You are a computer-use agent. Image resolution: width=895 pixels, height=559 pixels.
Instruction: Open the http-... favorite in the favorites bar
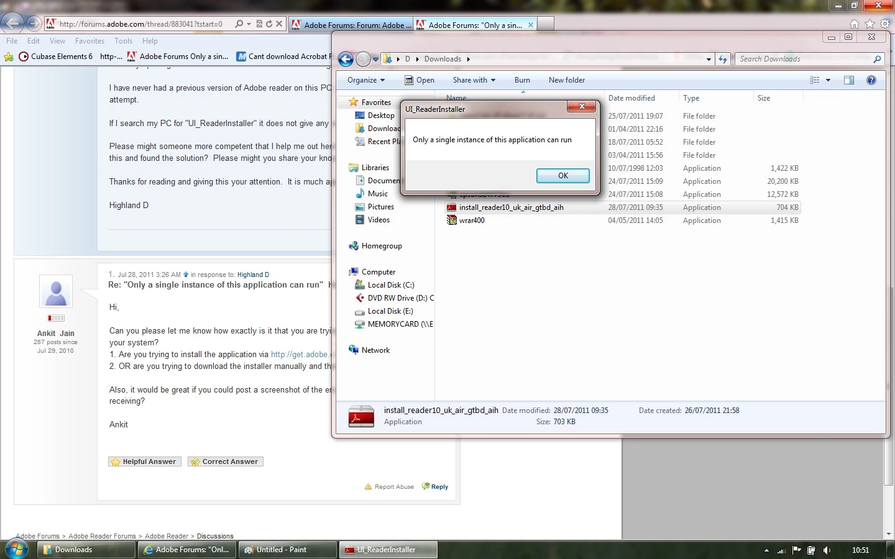pos(111,57)
